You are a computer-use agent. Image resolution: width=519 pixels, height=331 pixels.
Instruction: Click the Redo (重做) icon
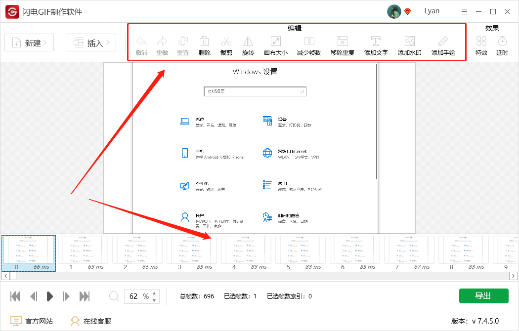tap(162, 41)
